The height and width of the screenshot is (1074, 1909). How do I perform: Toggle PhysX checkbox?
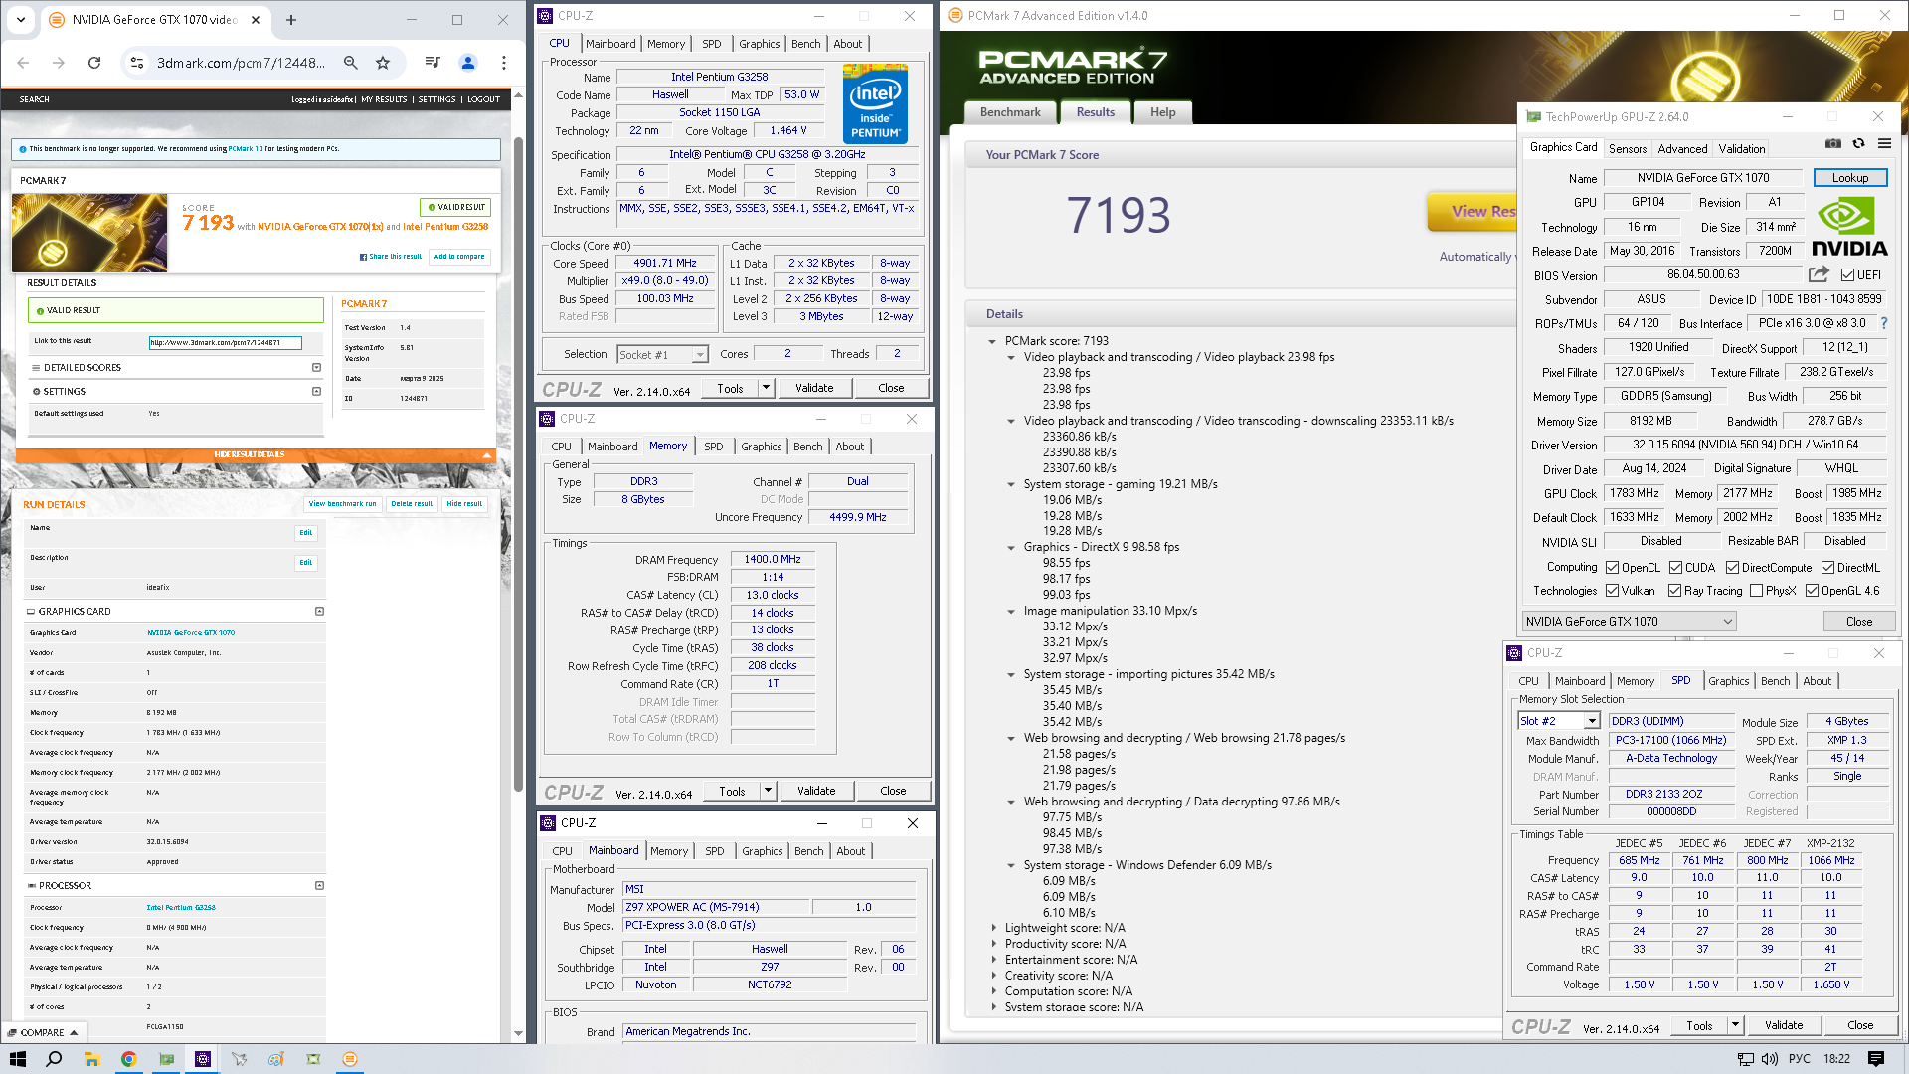[1756, 591]
